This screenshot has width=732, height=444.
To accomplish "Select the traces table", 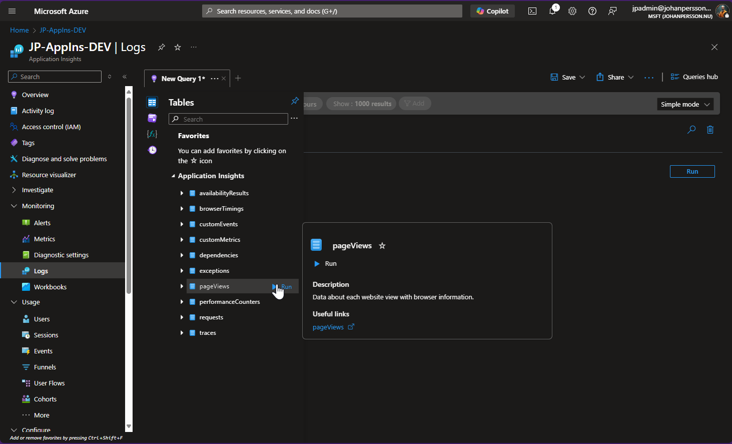I will (208, 333).
